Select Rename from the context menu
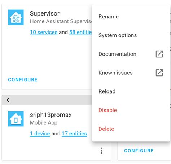 (x=131, y=17)
